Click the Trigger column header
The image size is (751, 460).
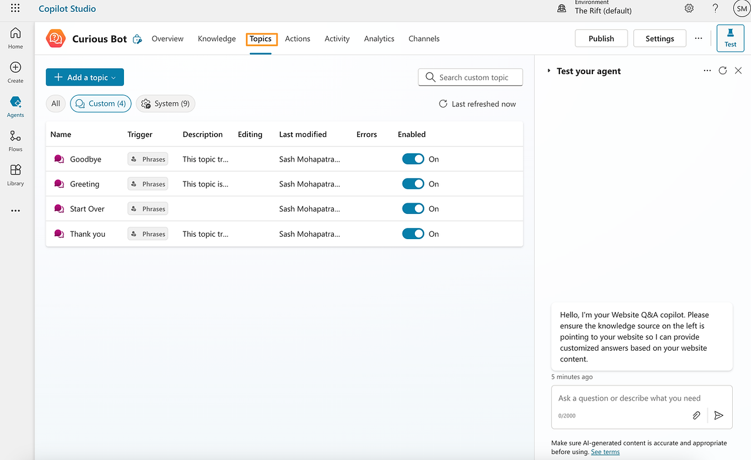tap(140, 135)
